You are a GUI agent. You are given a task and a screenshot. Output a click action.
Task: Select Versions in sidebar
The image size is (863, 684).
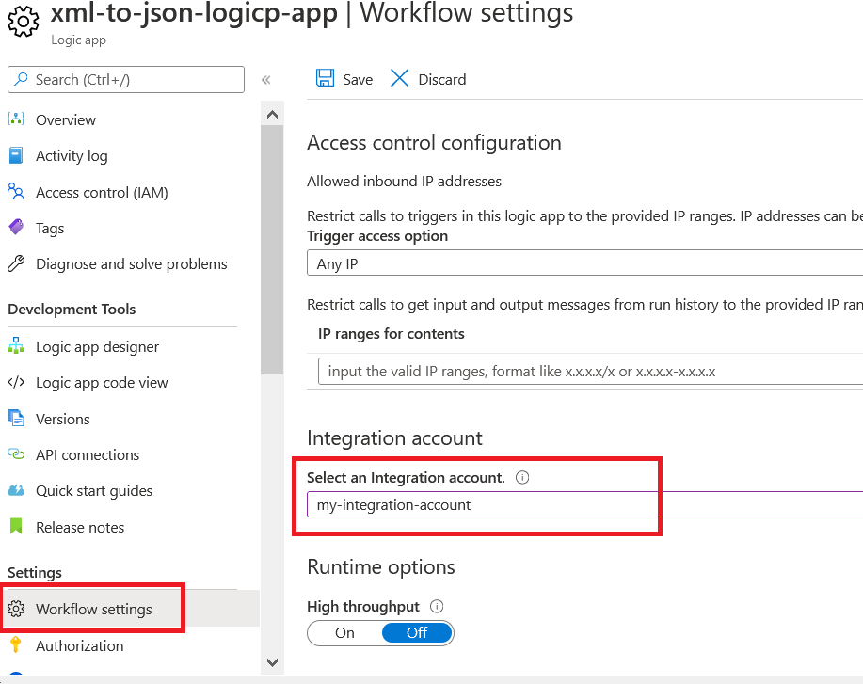63,420
